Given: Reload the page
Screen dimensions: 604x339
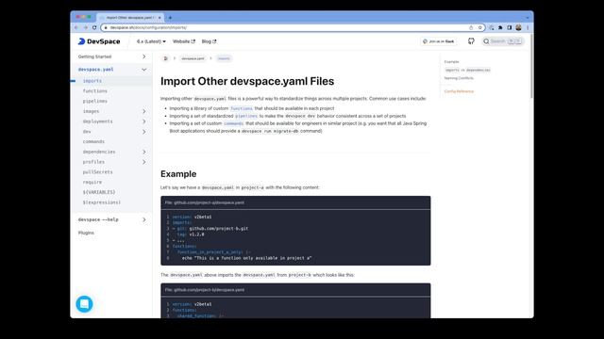Looking at the screenshot, I should 94,27.
